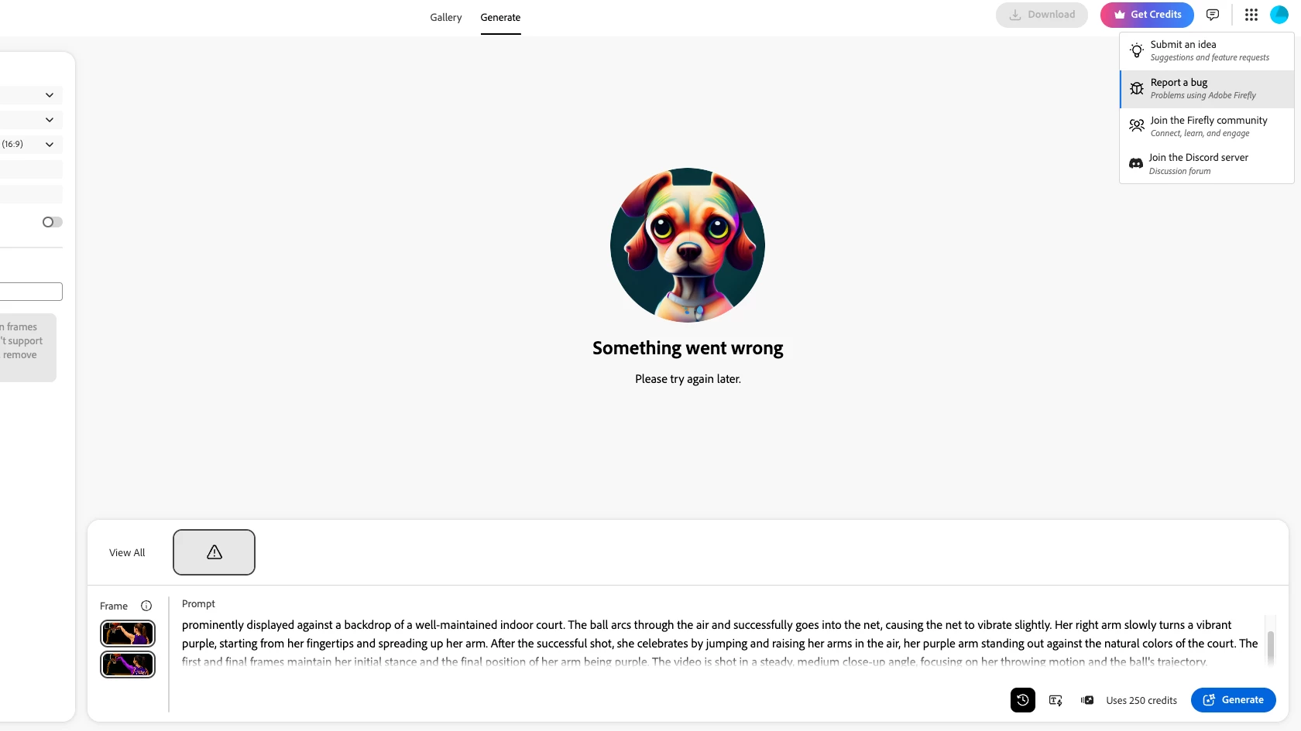The image size is (1301, 731).
Task: Click the prompt text scrollbar
Action: (1271, 647)
